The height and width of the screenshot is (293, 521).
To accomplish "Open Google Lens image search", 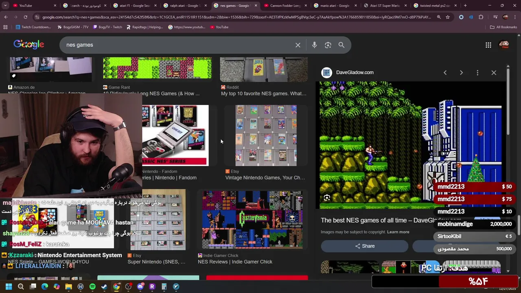I will (x=328, y=45).
